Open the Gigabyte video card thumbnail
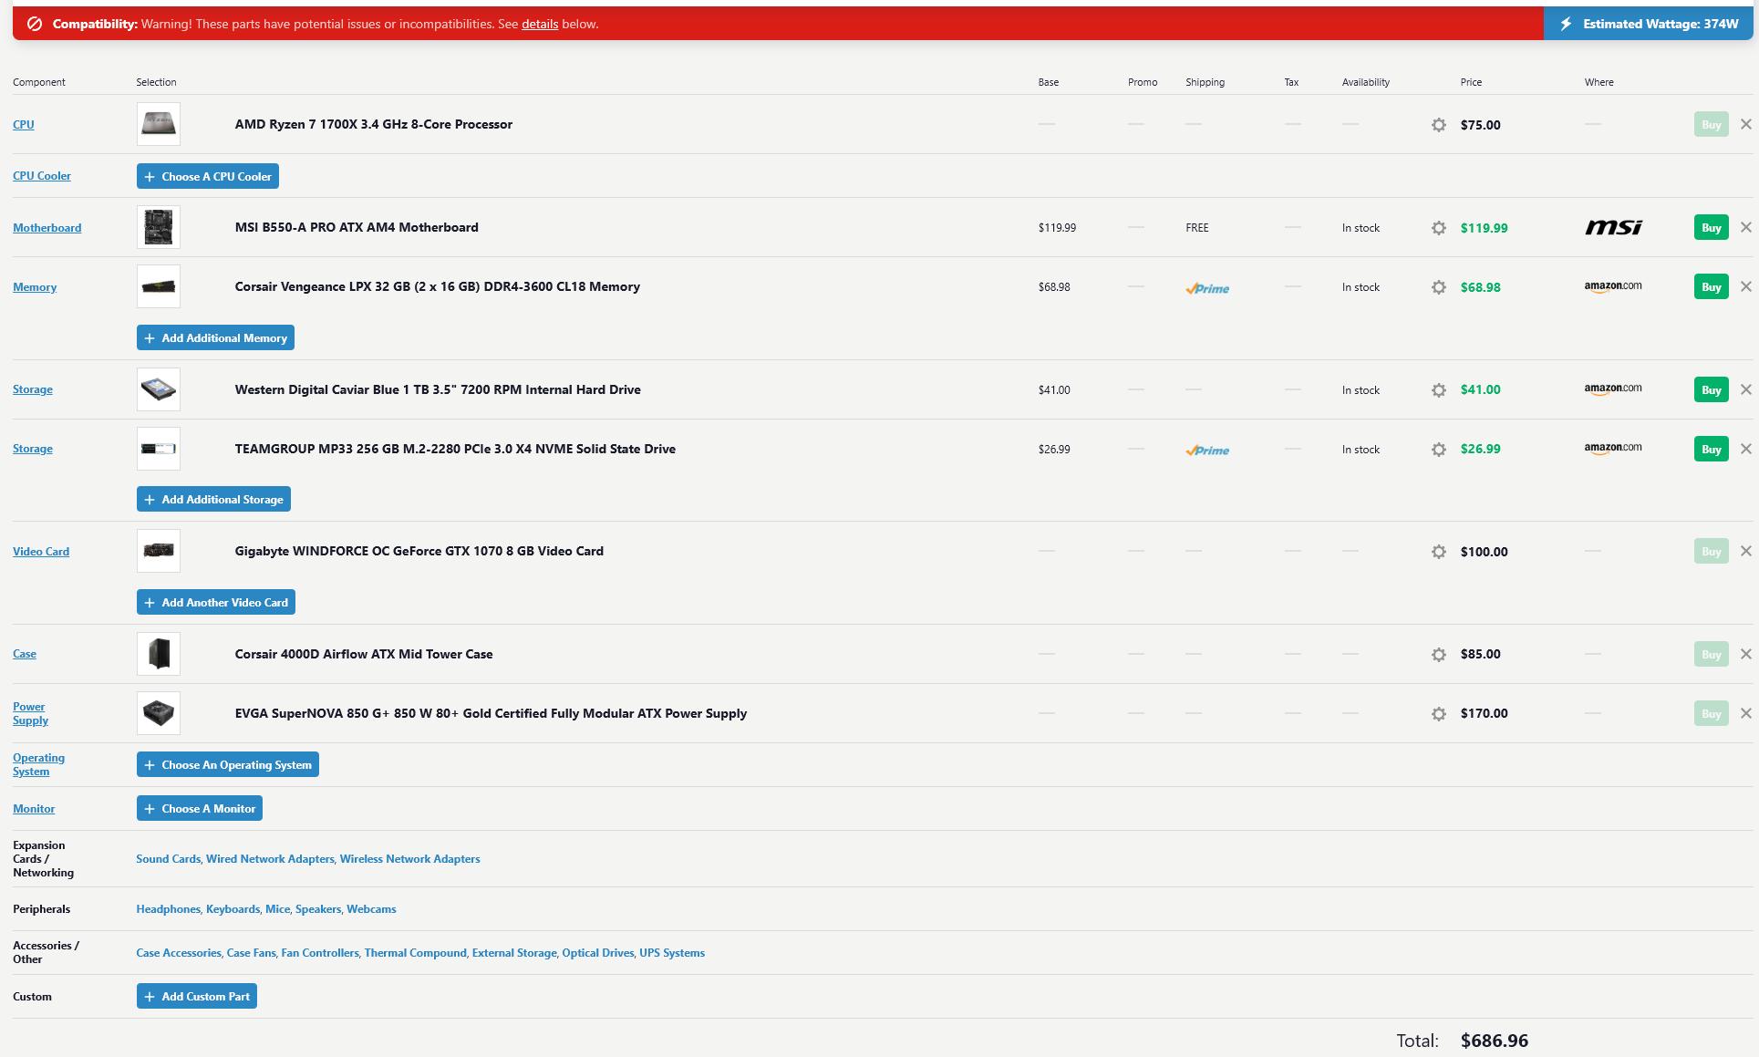This screenshot has height=1057, width=1759. pyautogui.click(x=159, y=551)
